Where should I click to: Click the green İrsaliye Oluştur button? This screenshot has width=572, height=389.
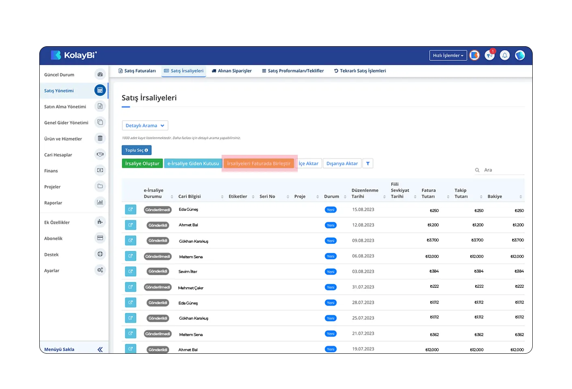(142, 163)
